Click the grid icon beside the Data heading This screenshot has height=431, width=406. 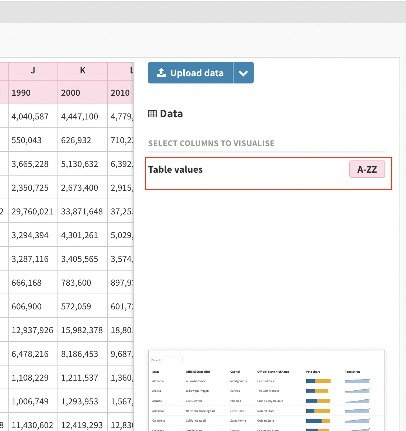pyautogui.click(x=152, y=113)
